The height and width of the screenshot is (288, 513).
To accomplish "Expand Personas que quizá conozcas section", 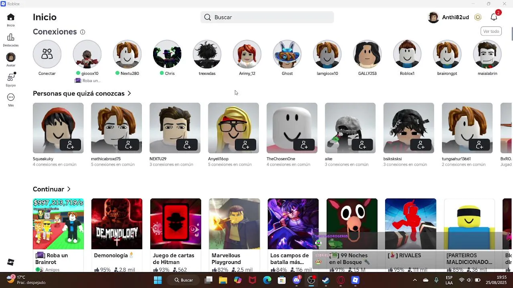I will (129, 93).
